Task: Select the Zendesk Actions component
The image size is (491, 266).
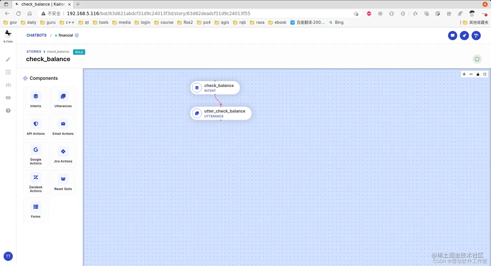Action: coord(36,182)
